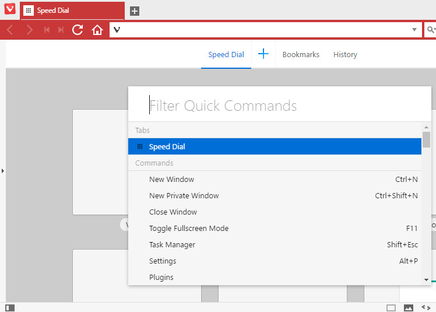Open page actions code icon
This screenshot has width=436, height=312.
pos(426,307)
